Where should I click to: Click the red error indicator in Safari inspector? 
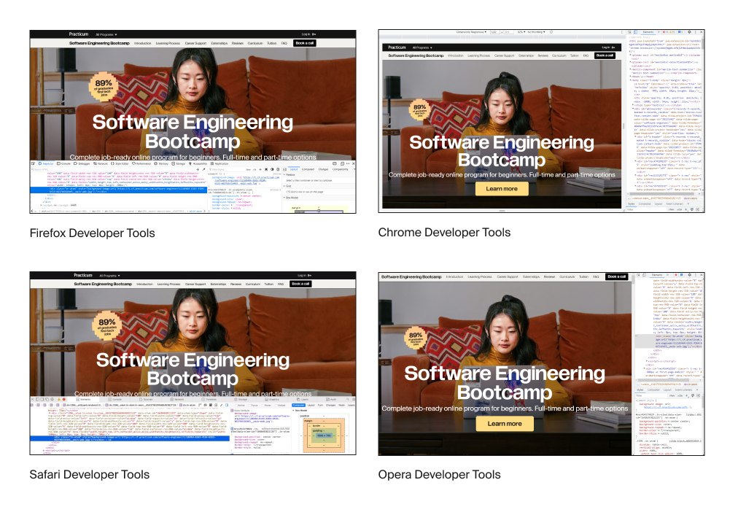point(63,399)
